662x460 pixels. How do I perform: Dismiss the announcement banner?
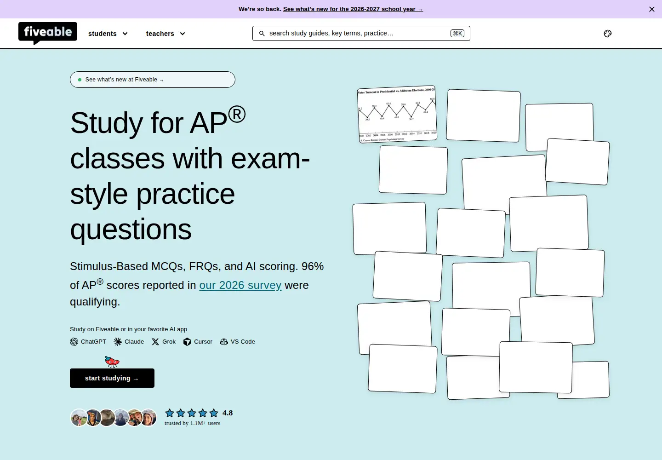tap(652, 9)
